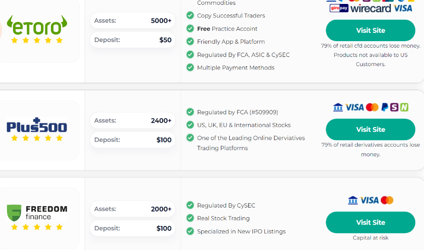Screen dimensions: 424x250
Task: Click the bank transfer icon in Plus500 row
Action: point(338,107)
